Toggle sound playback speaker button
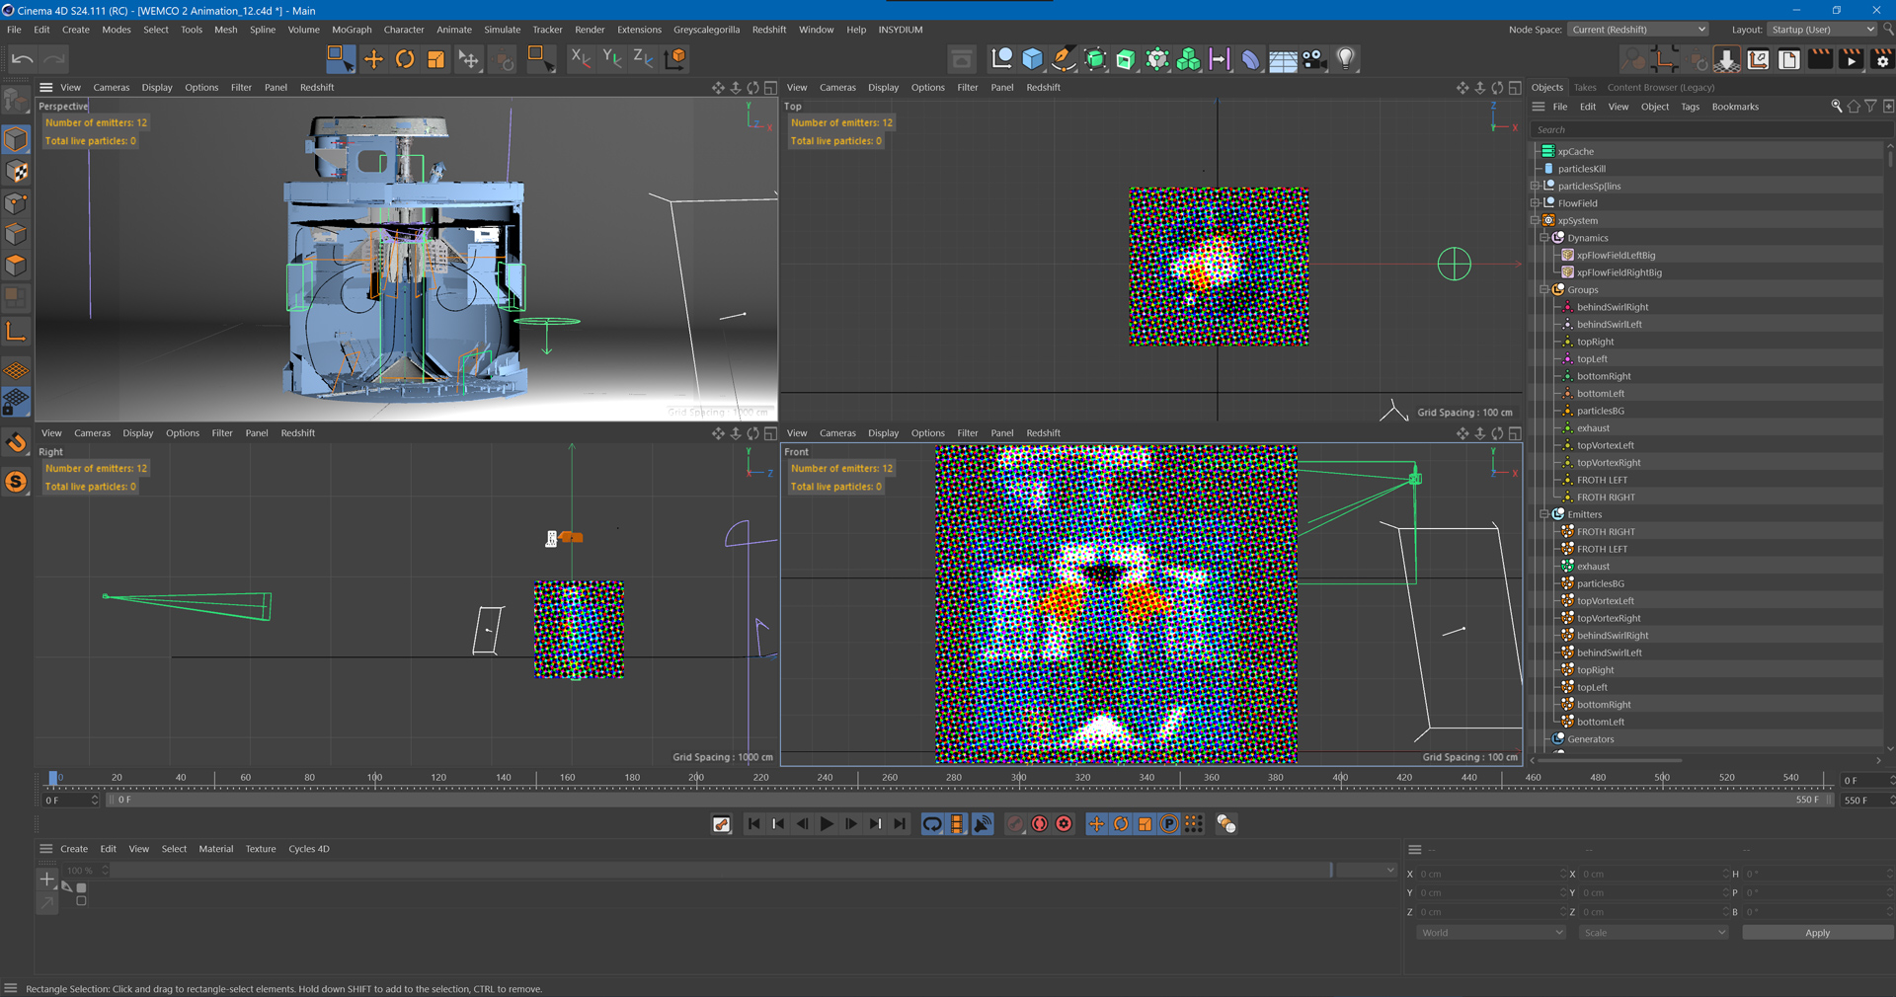This screenshot has width=1896, height=997. coord(983,824)
